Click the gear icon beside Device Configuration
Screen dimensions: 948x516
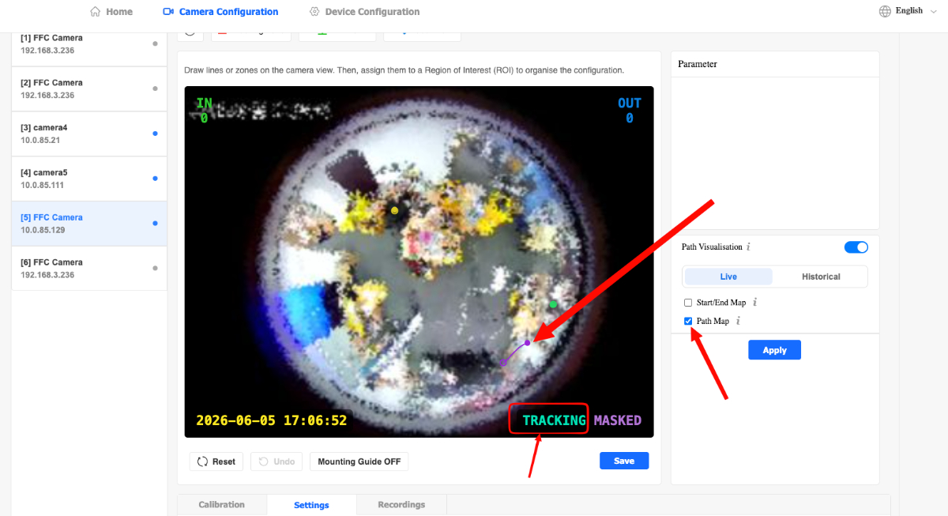coord(314,12)
